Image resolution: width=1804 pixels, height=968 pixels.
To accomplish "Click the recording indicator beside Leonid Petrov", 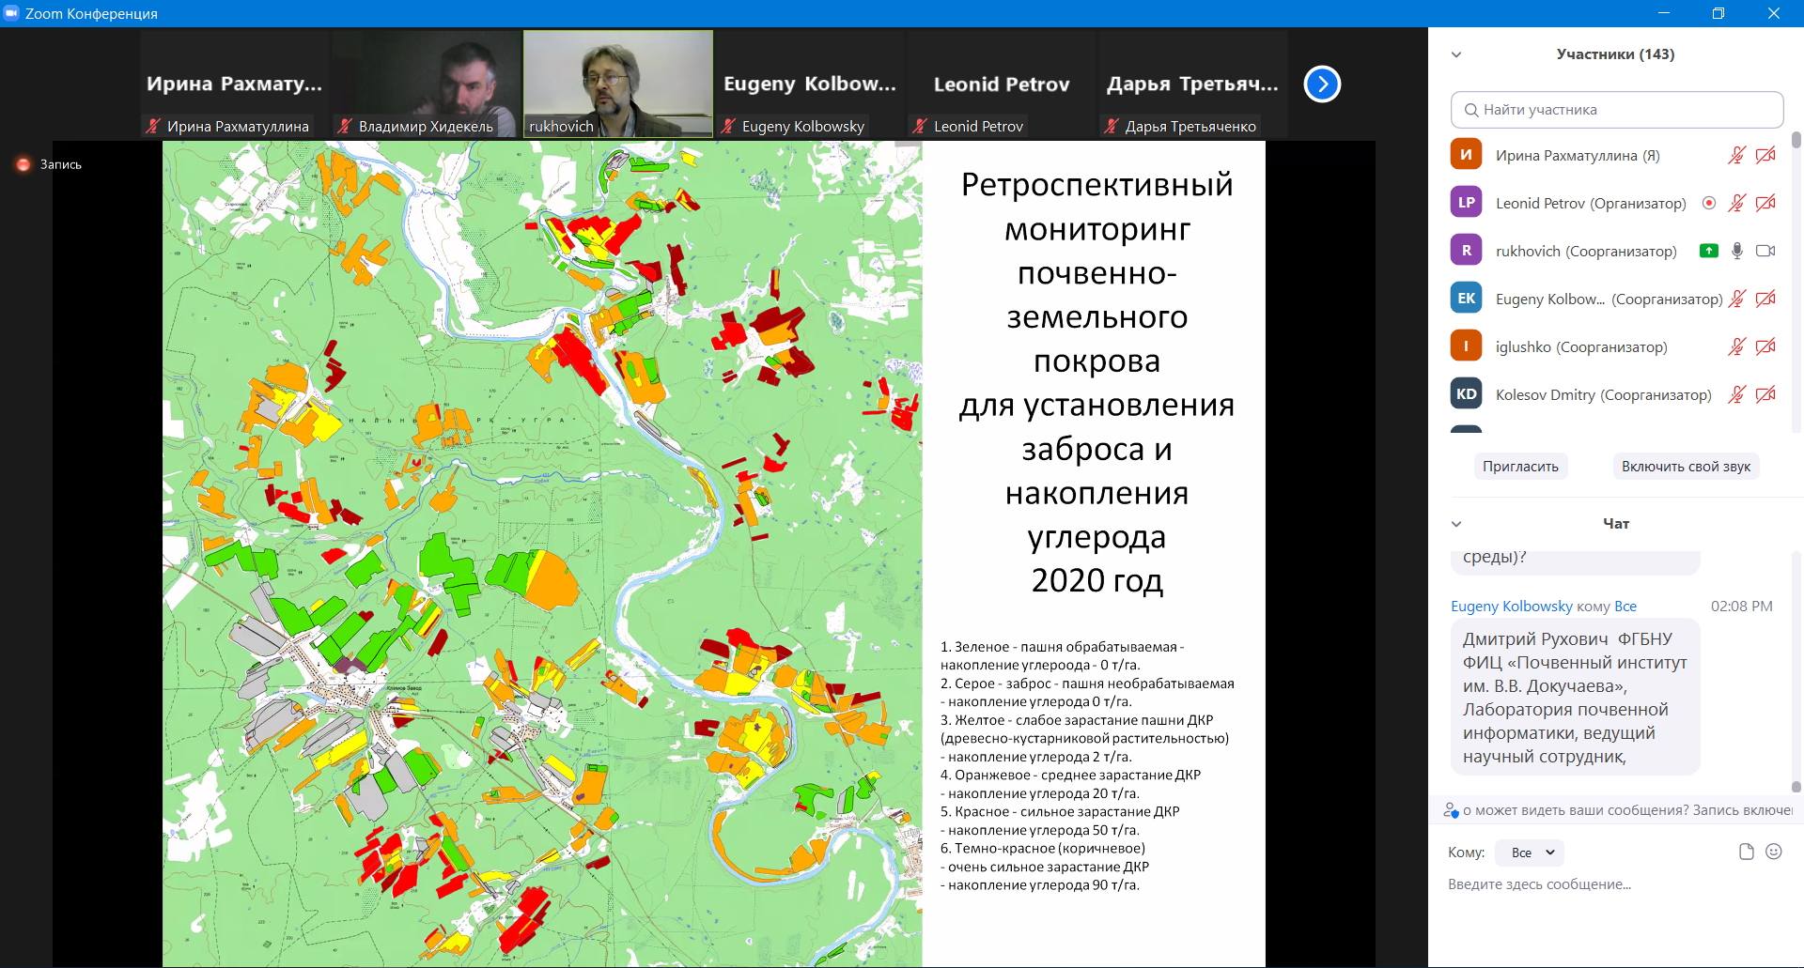I will click(1709, 203).
